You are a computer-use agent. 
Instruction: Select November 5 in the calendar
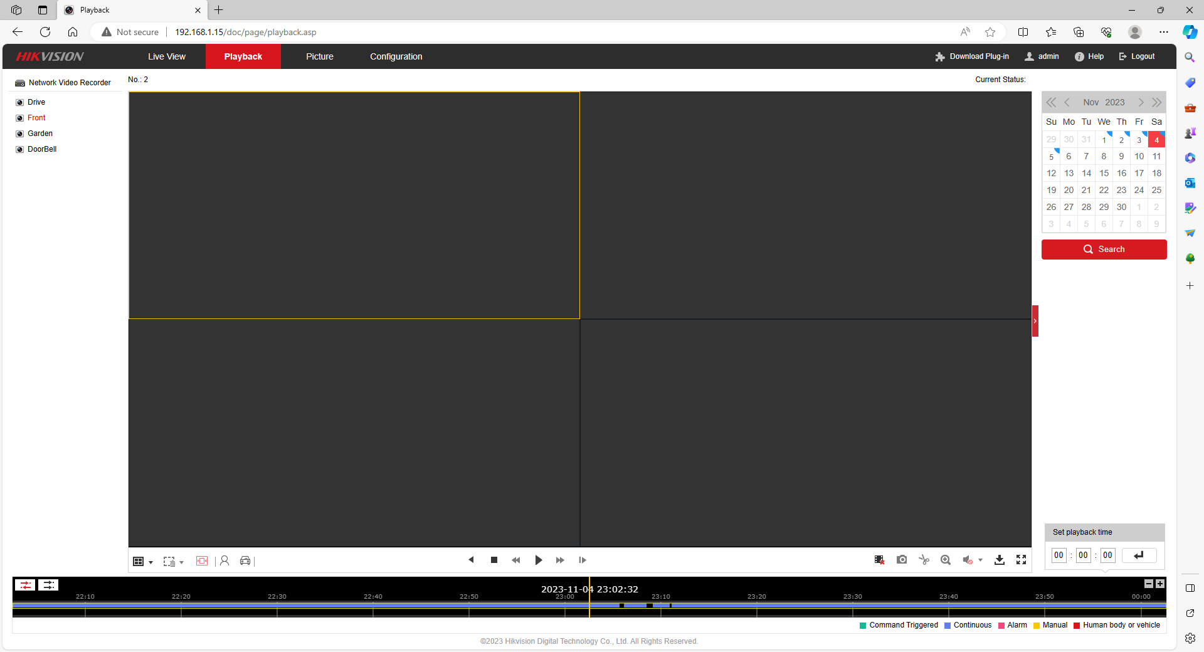[x=1052, y=157]
